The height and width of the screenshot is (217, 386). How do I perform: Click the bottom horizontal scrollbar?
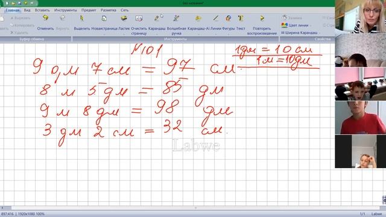coord(195,208)
